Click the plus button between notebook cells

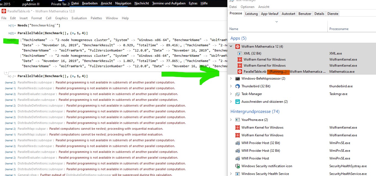(6, 72)
